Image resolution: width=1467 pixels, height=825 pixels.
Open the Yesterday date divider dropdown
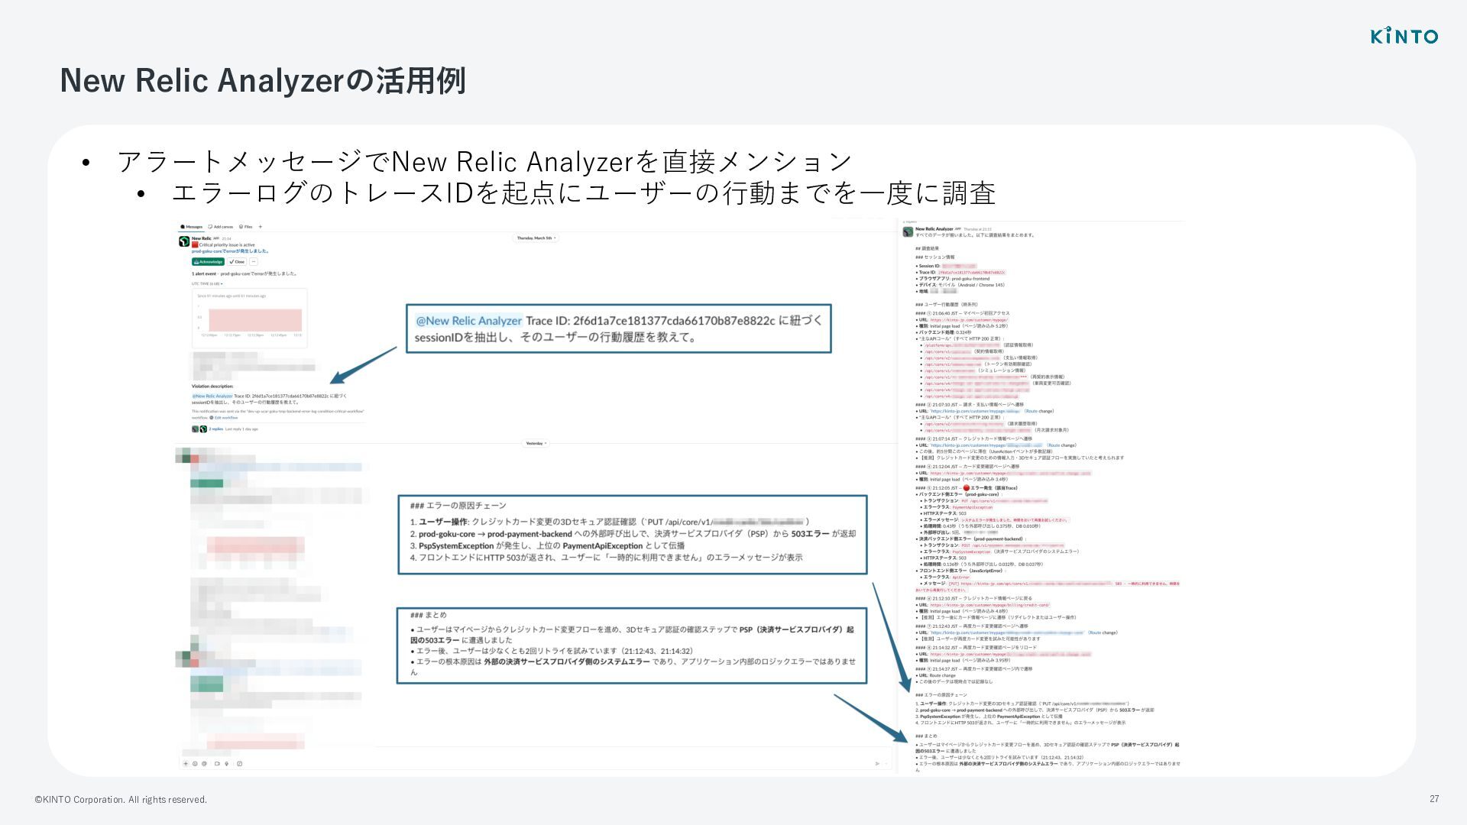tap(536, 443)
